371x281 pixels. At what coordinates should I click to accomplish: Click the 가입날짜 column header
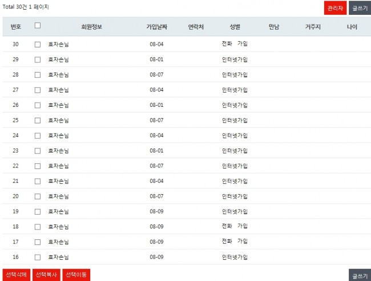point(156,27)
